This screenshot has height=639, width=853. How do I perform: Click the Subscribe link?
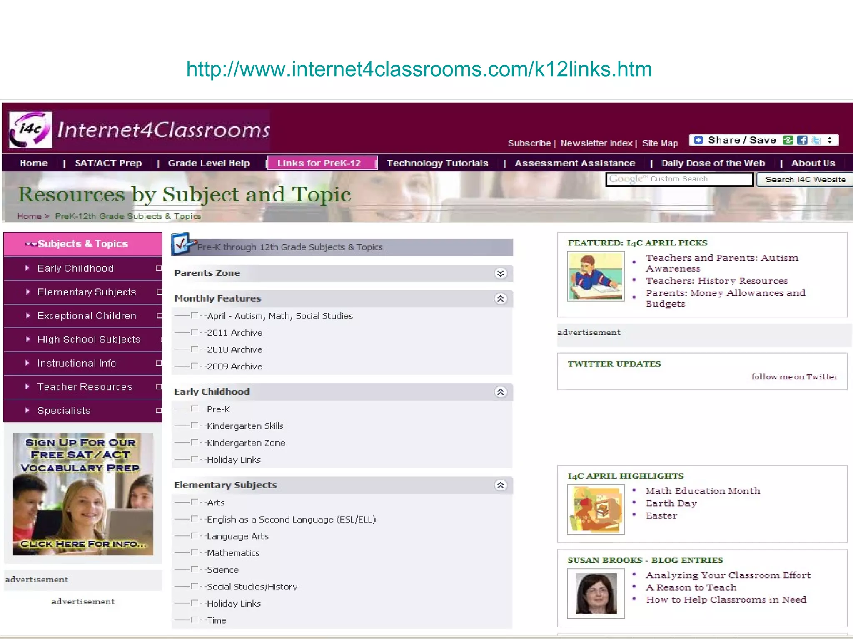529,143
